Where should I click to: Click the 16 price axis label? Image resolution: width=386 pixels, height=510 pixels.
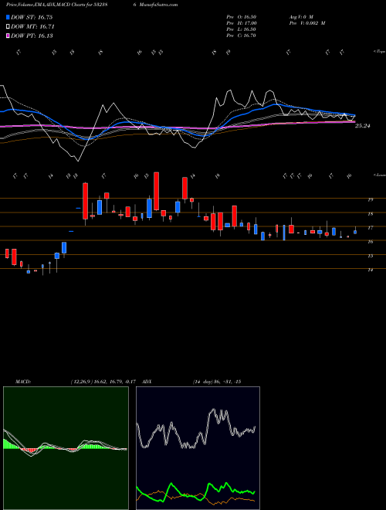(x=370, y=242)
